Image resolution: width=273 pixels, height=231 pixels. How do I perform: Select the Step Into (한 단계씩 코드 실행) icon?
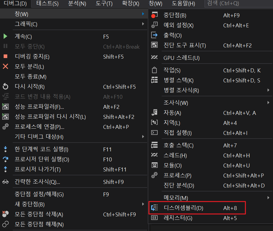tap(5, 149)
